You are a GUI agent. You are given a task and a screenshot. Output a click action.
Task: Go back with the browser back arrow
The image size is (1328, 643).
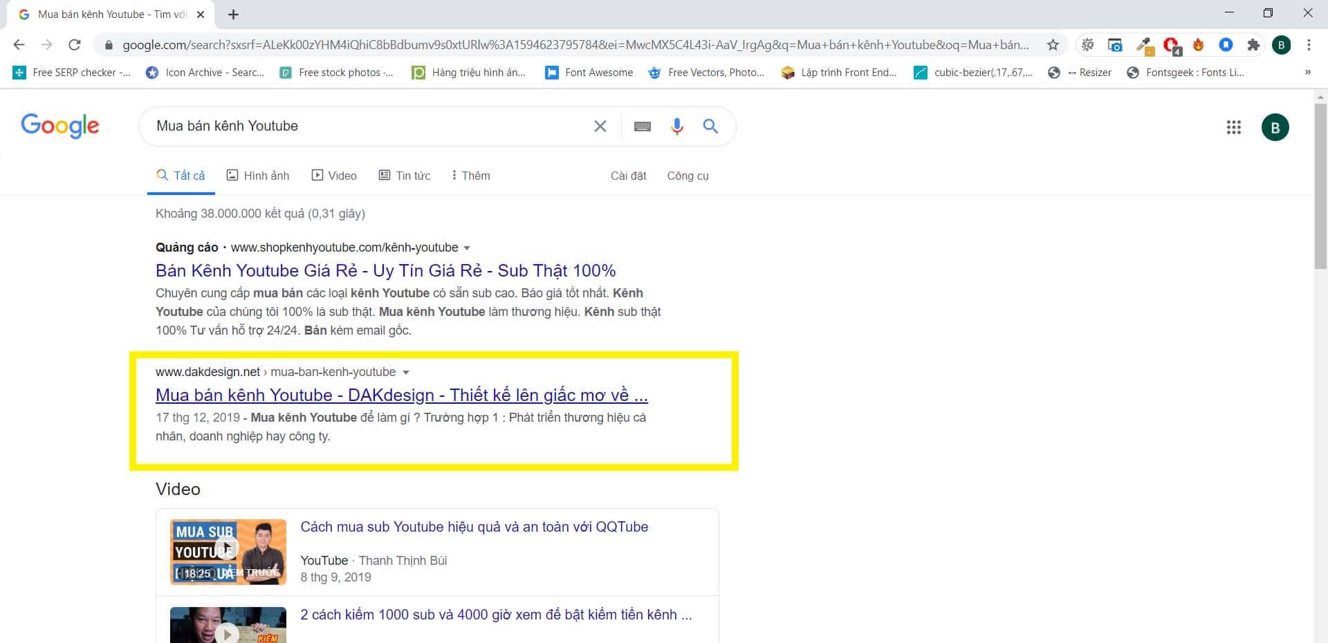19,45
